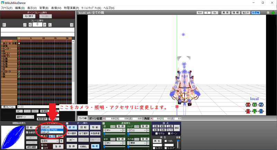Click the 正面 front view button
Viewport: 277px width, 150px height.
156,126
